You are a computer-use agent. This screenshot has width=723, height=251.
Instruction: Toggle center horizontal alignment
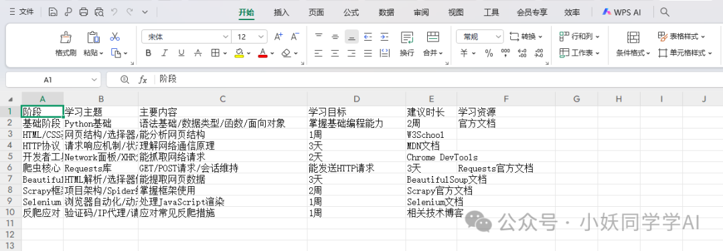[x=335, y=53]
